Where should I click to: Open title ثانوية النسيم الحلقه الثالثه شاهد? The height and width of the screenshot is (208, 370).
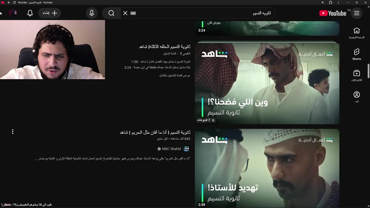(164, 47)
